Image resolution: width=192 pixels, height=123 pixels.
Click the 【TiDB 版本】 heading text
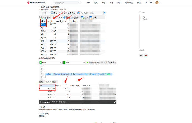(x=44, y=114)
